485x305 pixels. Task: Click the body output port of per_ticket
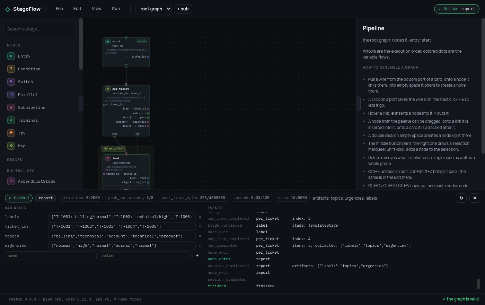[115, 136]
